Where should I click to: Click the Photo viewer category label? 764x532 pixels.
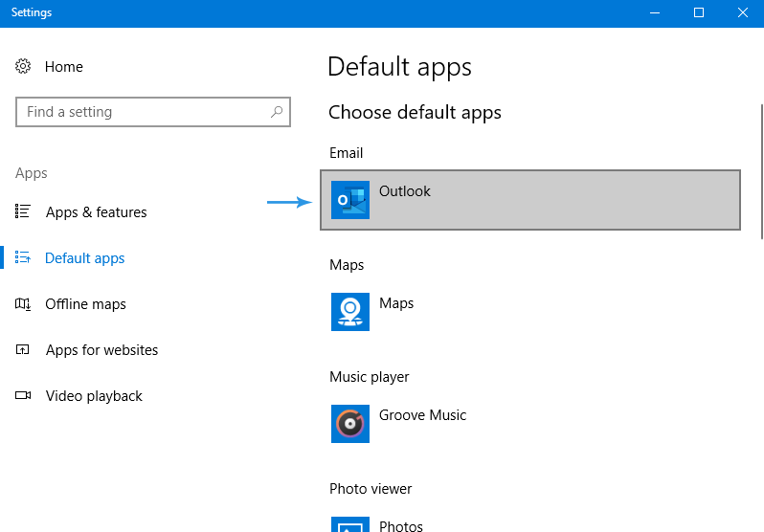(371, 489)
